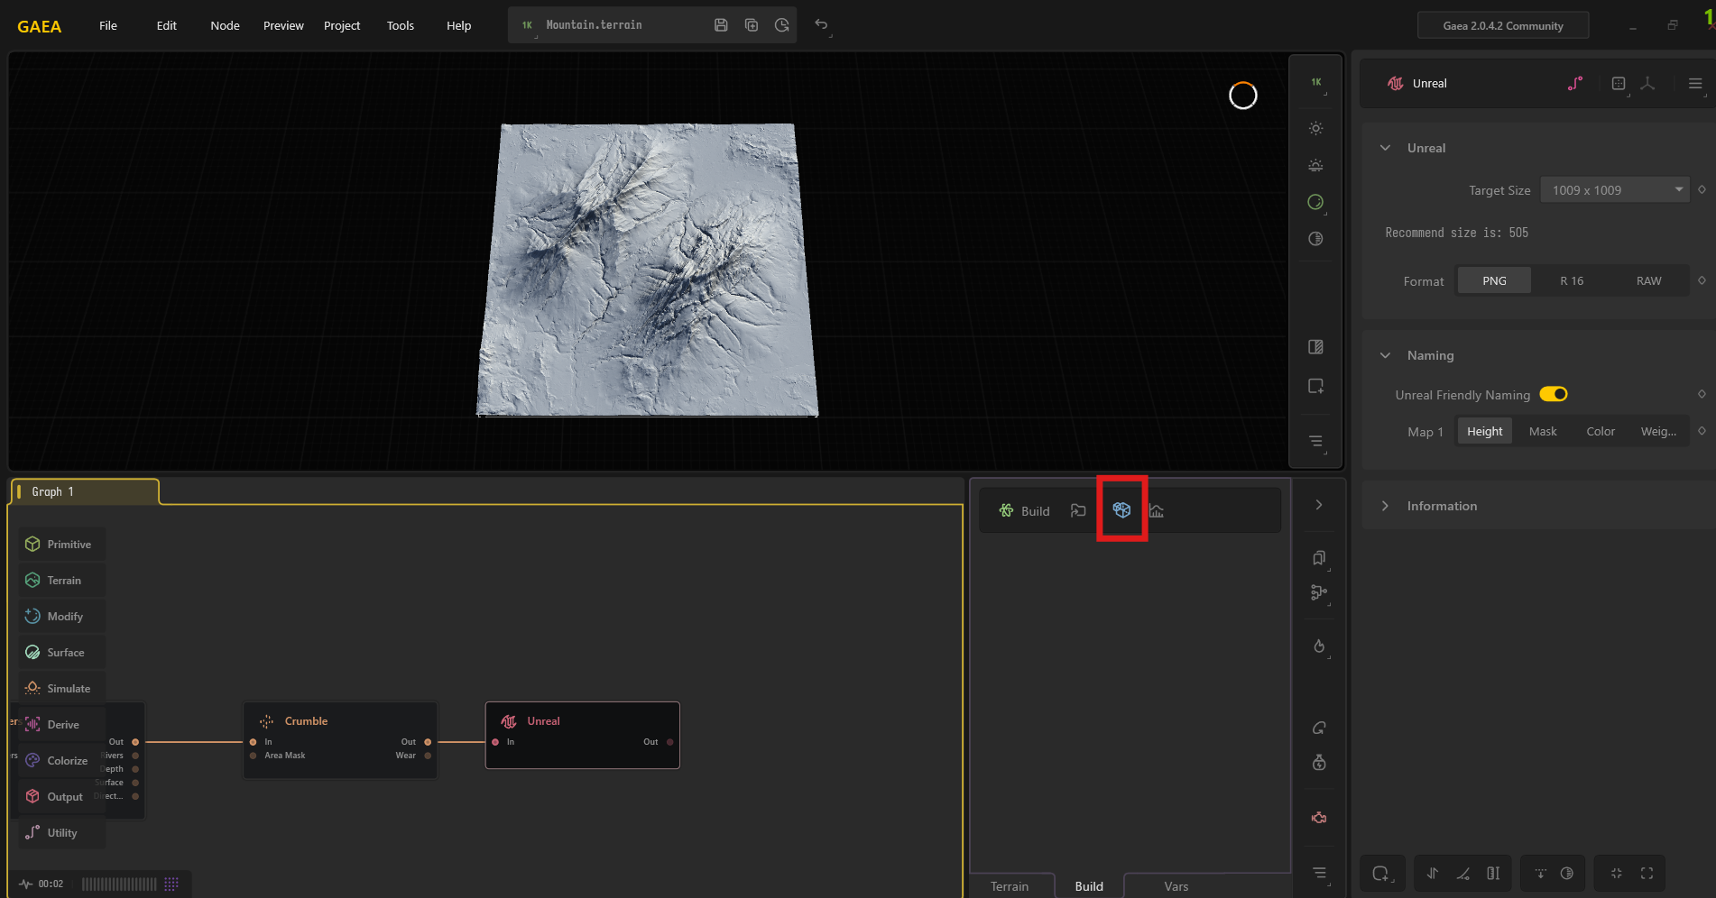Switch to the Vars tab
This screenshot has width=1716, height=898.
pos(1176,885)
